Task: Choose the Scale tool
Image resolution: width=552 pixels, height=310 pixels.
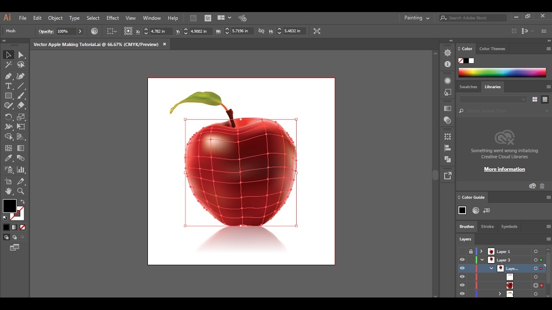Action: [x=21, y=117]
